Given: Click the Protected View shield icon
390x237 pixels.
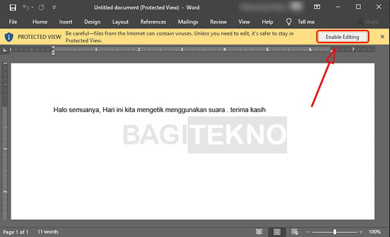Looking at the screenshot, I should (x=9, y=37).
